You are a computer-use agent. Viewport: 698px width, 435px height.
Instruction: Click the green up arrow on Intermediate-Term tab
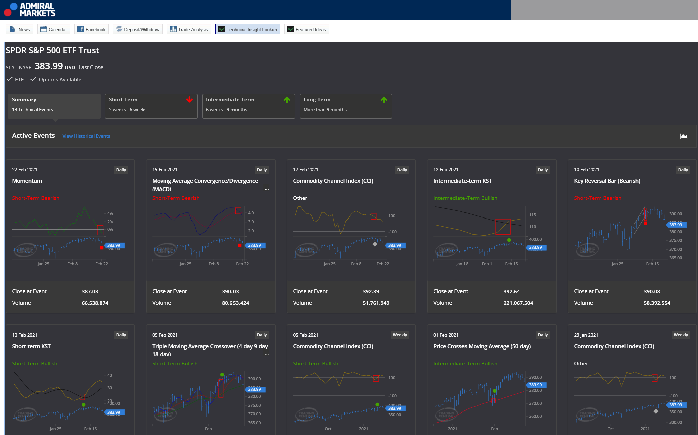(x=287, y=100)
